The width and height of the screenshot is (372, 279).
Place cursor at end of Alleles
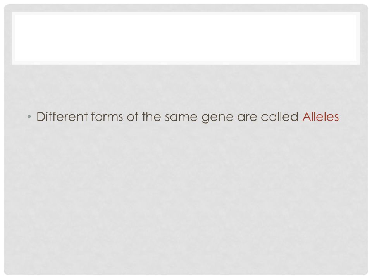pyautogui.click(x=339, y=117)
